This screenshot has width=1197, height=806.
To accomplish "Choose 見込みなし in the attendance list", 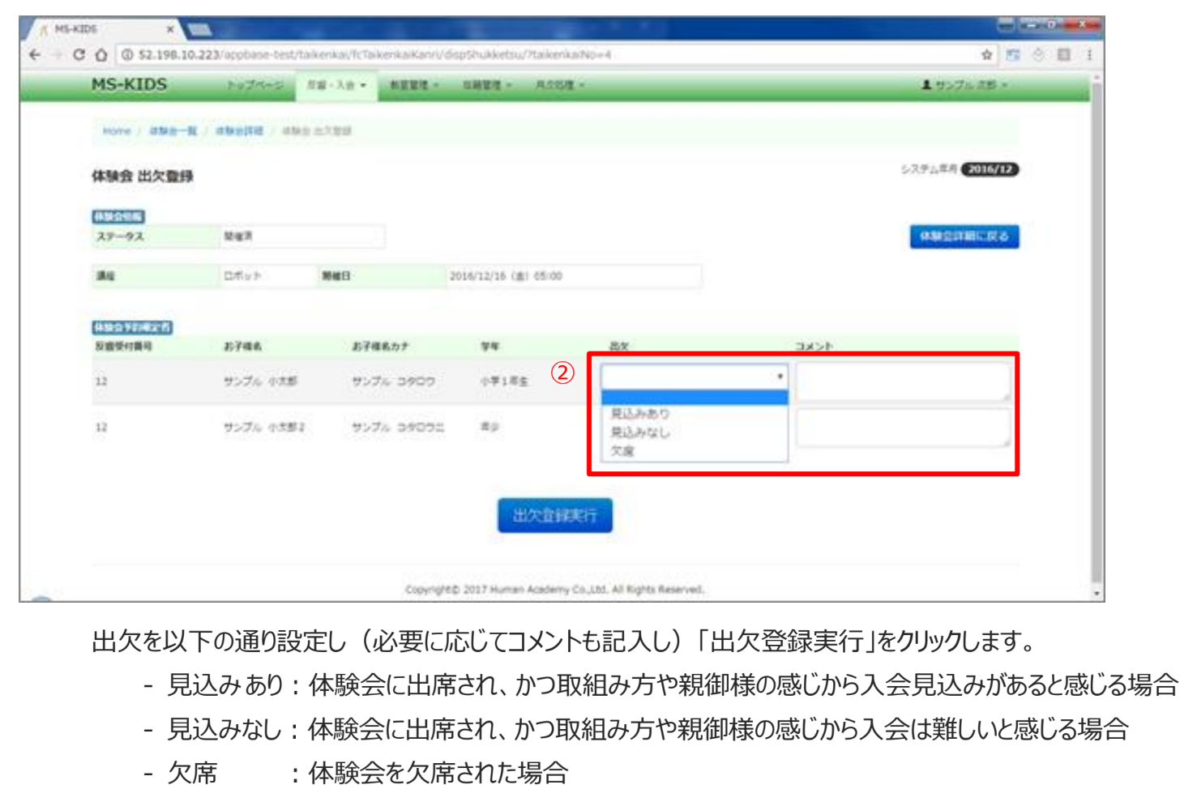I will (640, 433).
